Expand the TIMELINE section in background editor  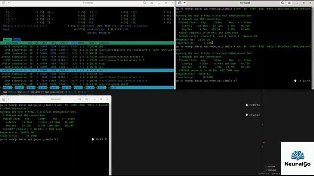click(270, 170)
